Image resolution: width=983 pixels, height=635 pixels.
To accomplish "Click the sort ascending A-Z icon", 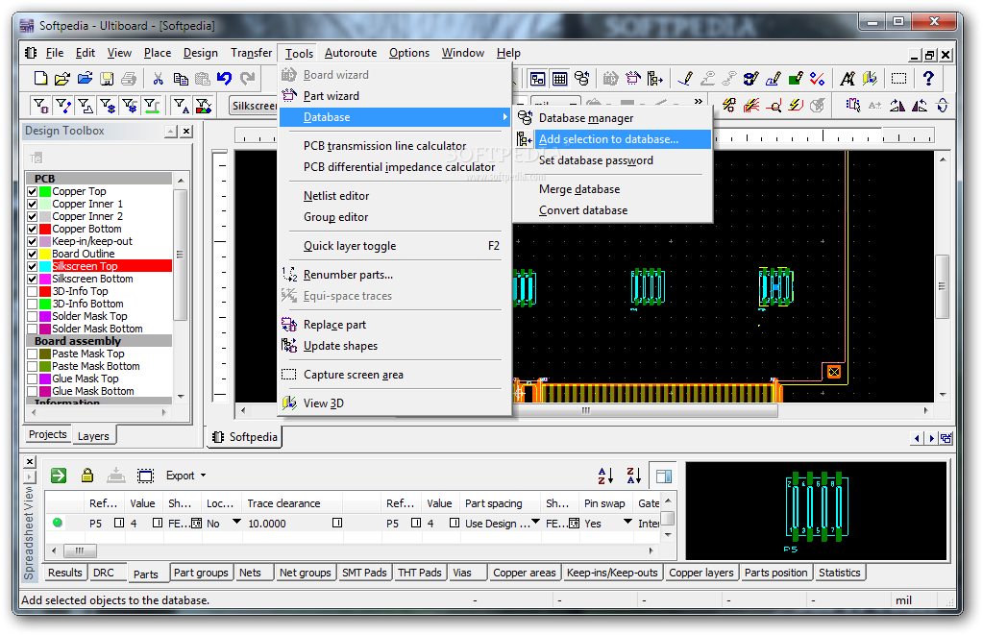I will [605, 476].
